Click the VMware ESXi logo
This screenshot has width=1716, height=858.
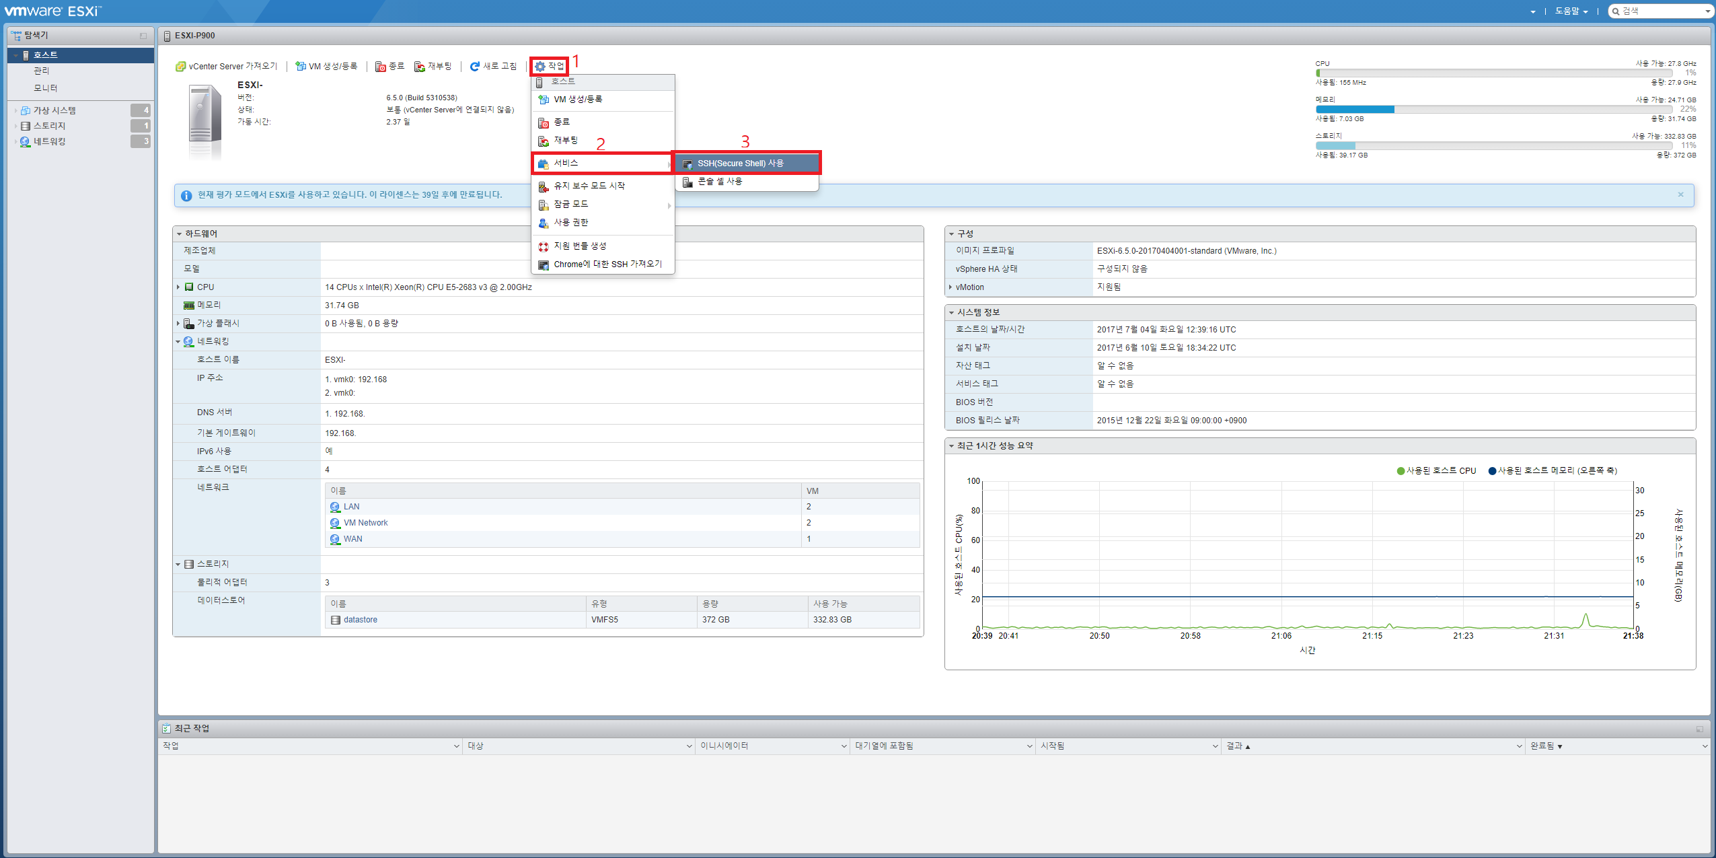(x=53, y=11)
